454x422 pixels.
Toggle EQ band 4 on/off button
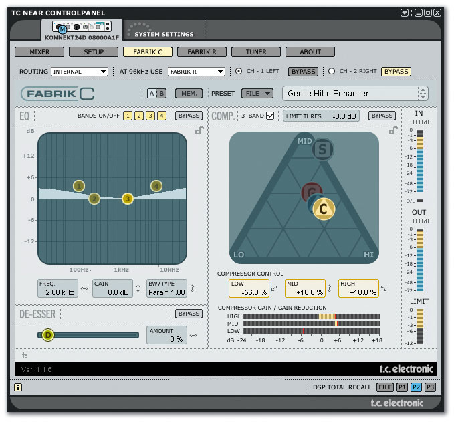(161, 116)
